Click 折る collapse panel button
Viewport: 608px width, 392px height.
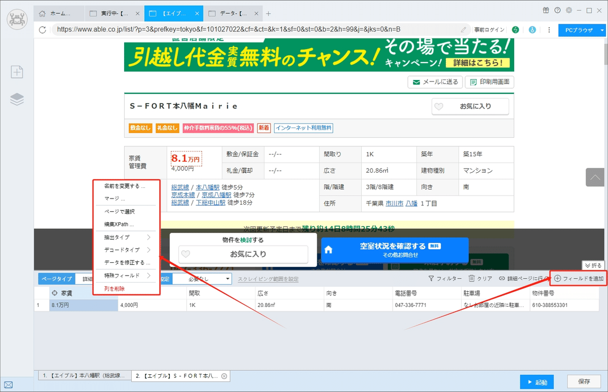pyautogui.click(x=593, y=265)
